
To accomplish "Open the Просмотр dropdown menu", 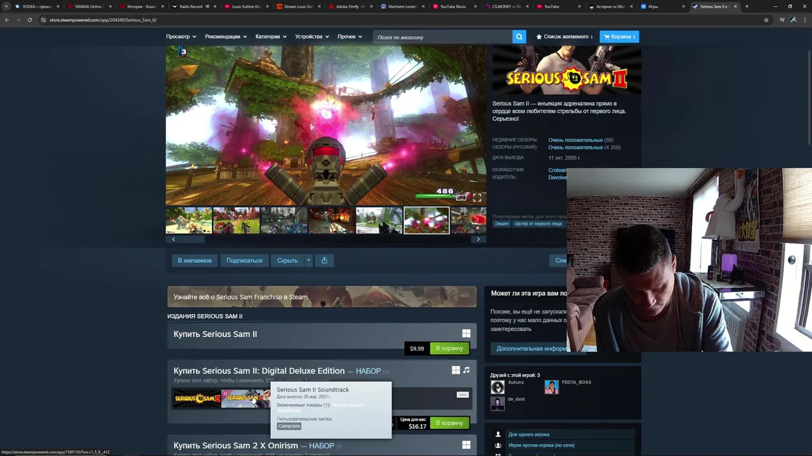I will point(181,37).
